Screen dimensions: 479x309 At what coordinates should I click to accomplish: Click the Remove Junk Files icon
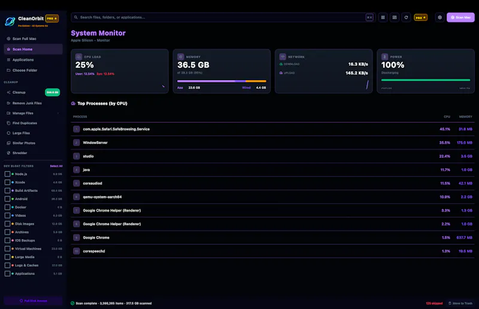pos(8,103)
